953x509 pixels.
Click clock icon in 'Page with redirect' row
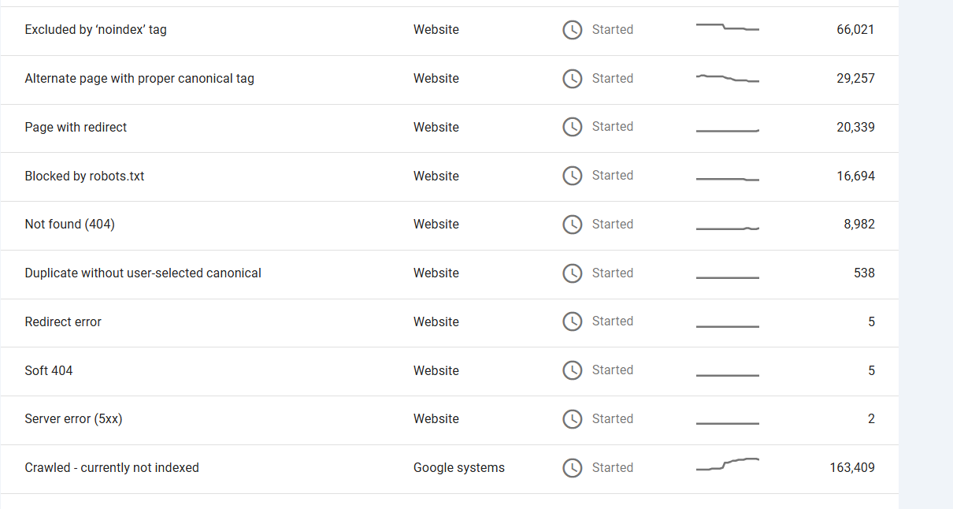[x=572, y=127]
